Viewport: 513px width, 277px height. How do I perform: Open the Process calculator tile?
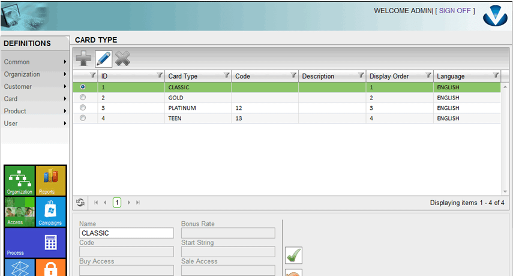[35, 243]
